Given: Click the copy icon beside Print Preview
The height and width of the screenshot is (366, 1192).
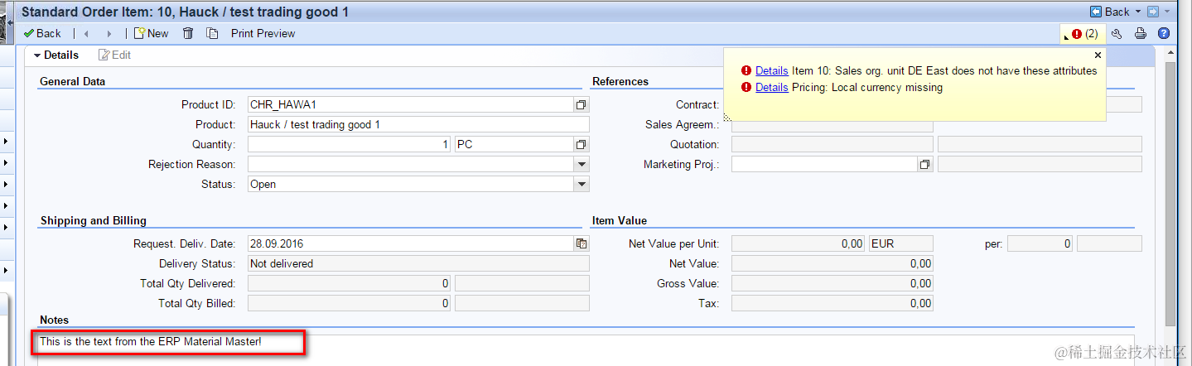Looking at the screenshot, I should coord(212,34).
